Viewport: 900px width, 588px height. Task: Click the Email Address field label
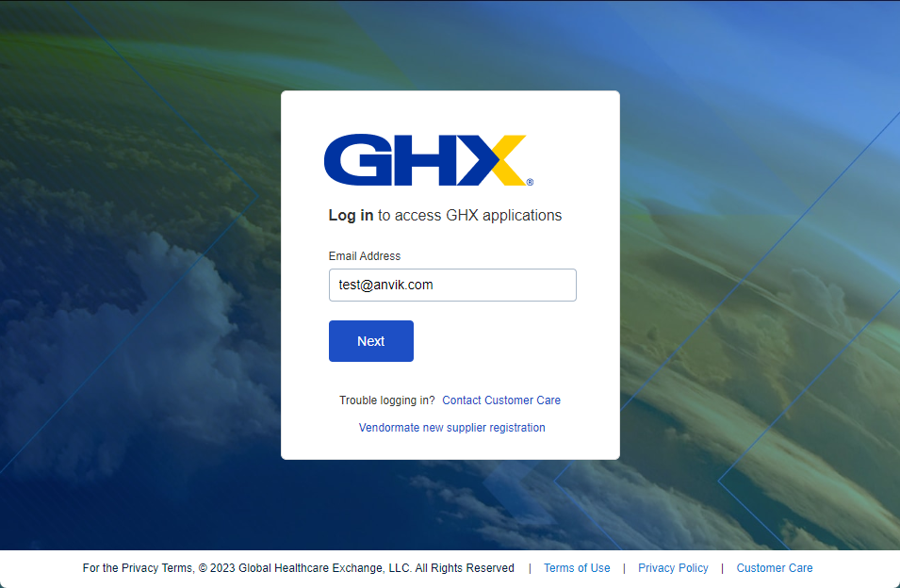365,256
